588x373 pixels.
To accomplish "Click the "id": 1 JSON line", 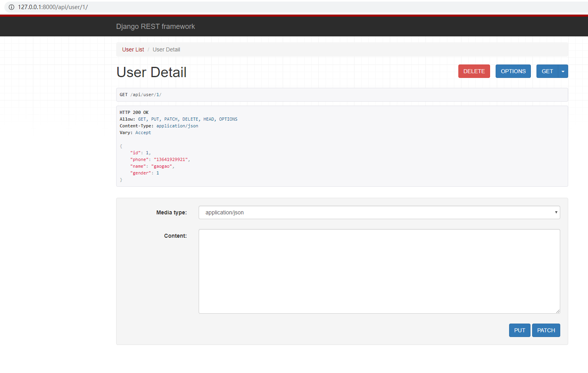I will pyautogui.click(x=140, y=153).
